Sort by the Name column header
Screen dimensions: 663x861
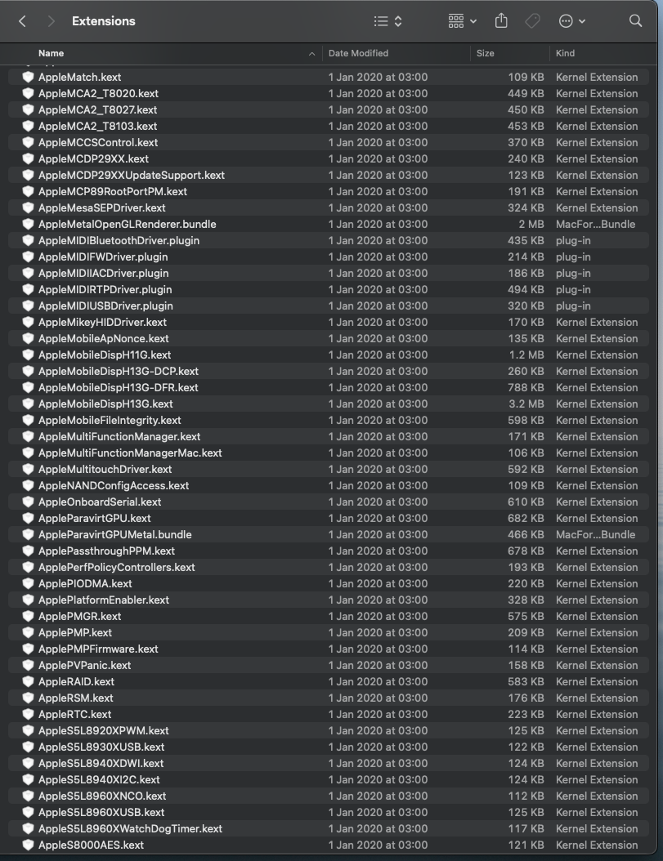(x=52, y=53)
